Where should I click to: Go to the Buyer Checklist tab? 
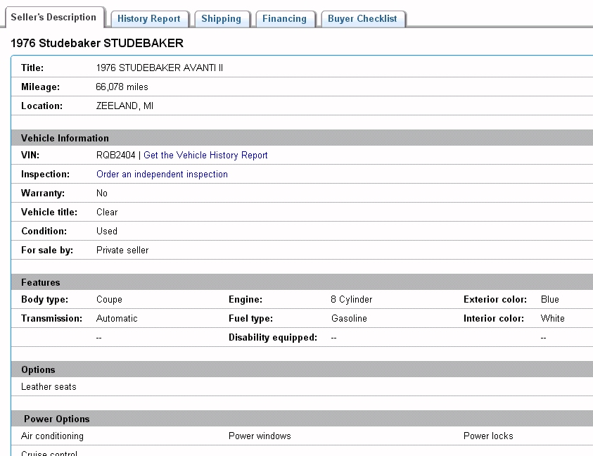click(362, 19)
